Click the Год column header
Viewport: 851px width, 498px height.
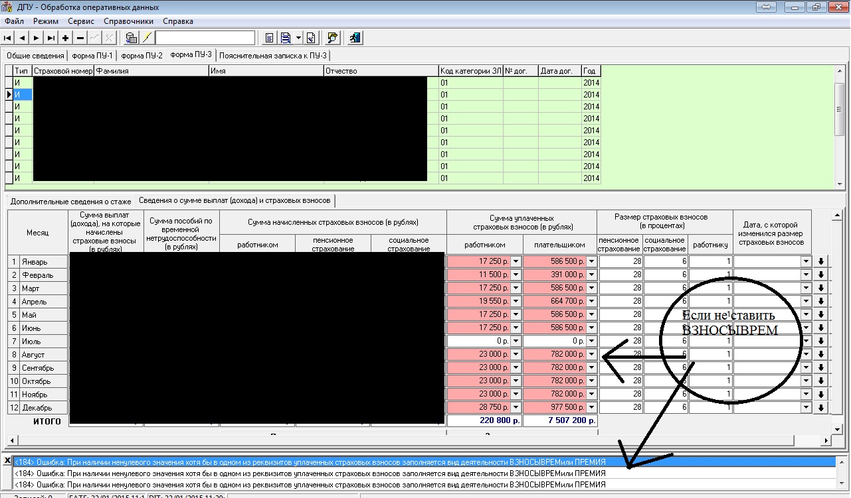[591, 71]
